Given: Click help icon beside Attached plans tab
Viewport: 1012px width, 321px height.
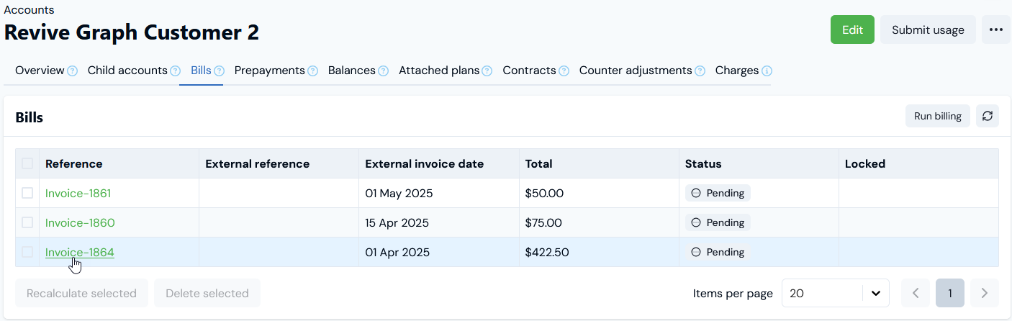Looking at the screenshot, I should (x=487, y=71).
